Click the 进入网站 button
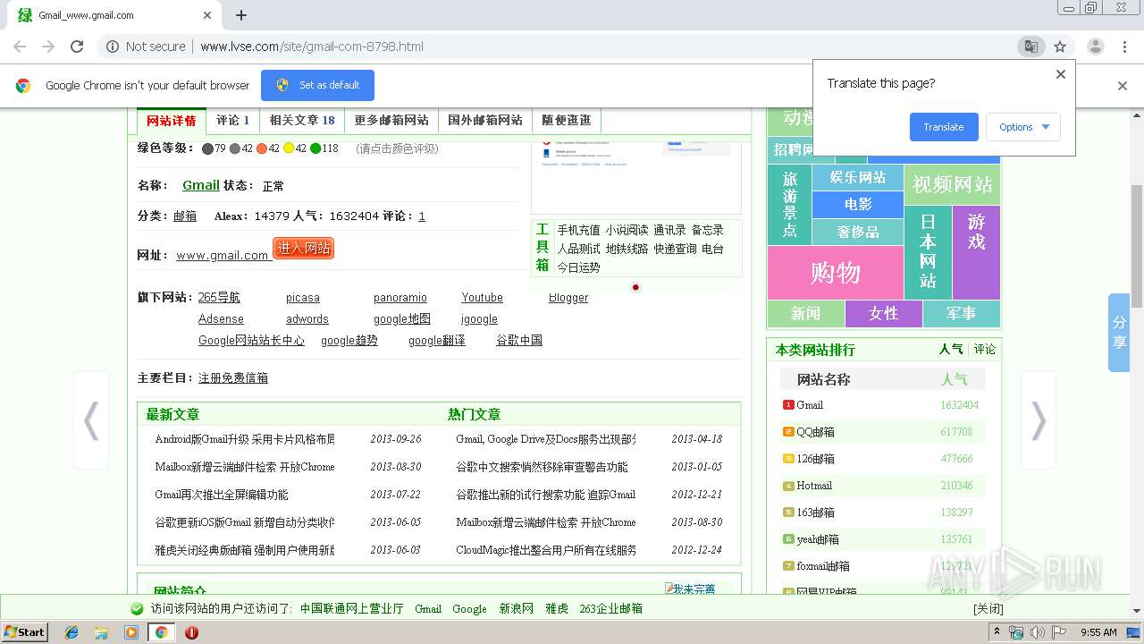1144x644 pixels. coord(303,249)
